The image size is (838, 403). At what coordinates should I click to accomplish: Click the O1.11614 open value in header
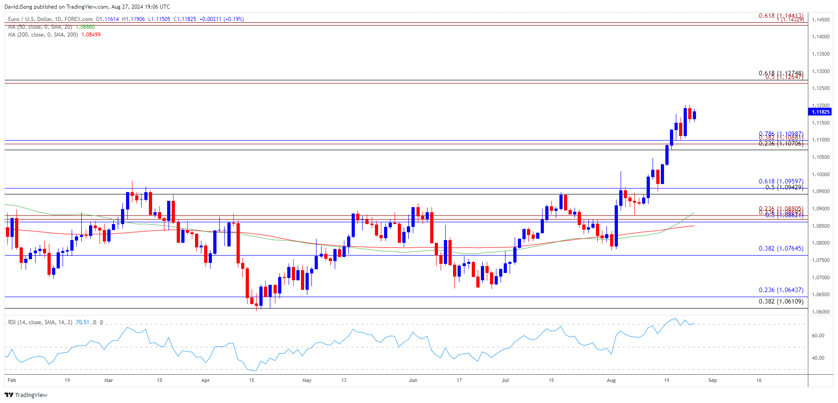pos(107,19)
